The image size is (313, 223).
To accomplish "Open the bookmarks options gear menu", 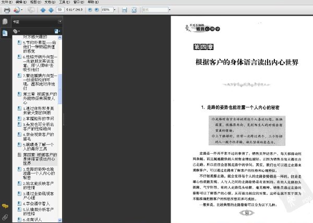I will (x=16, y=31).
